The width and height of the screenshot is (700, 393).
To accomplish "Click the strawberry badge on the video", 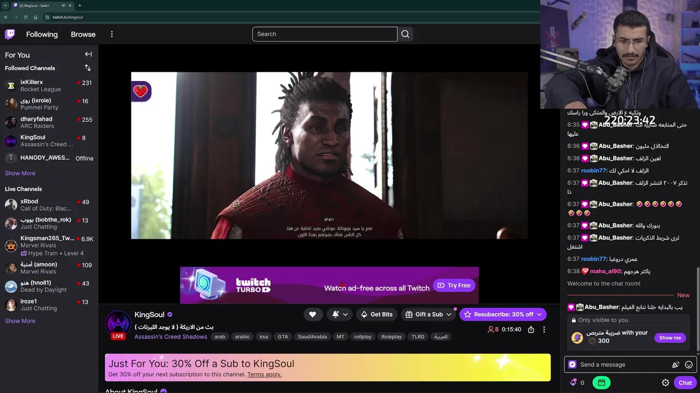I will coord(141,91).
